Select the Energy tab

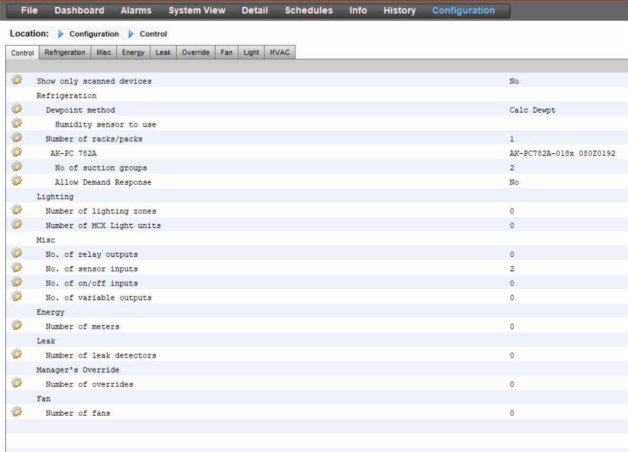click(133, 52)
